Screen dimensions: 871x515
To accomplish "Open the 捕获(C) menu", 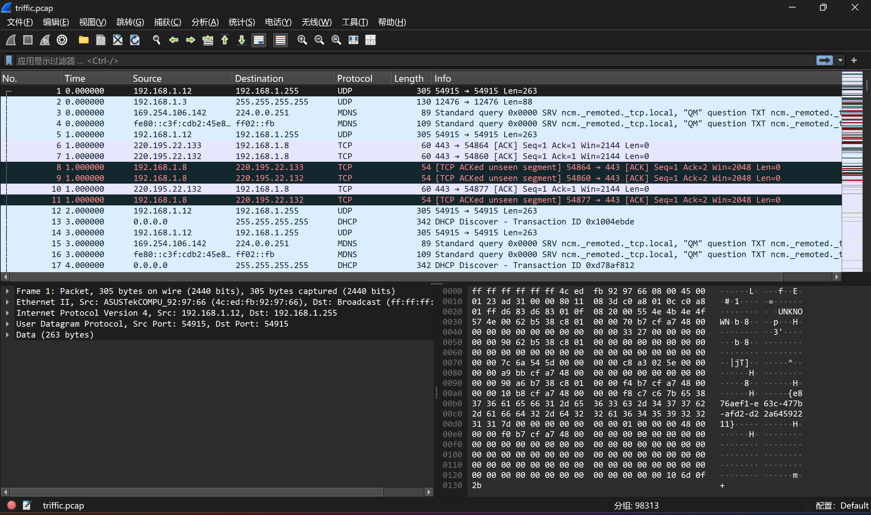I will [168, 22].
